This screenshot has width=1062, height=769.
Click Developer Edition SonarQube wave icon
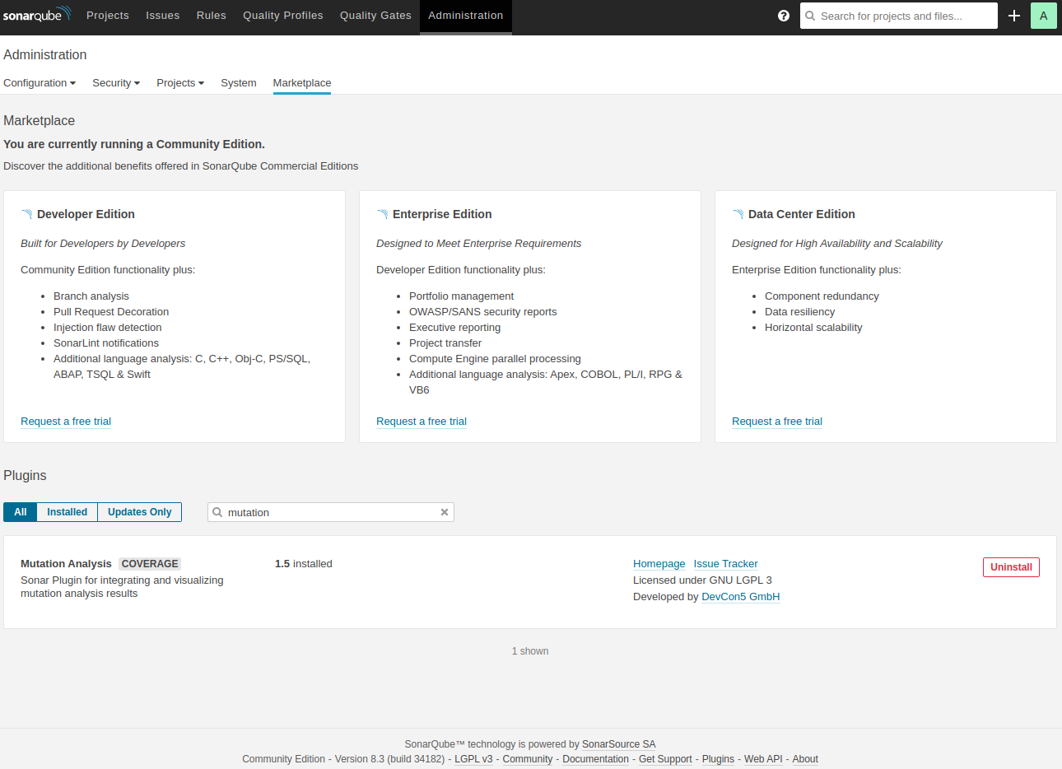point(26,214)
